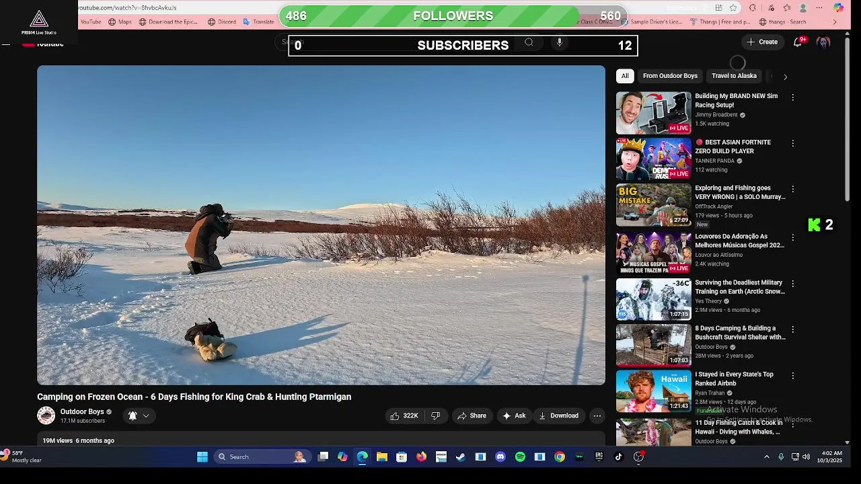This screenshot has height=484, width=861.
Task: Open notification bell dropdown for Outdoor Boys
Action: (139, 416)
